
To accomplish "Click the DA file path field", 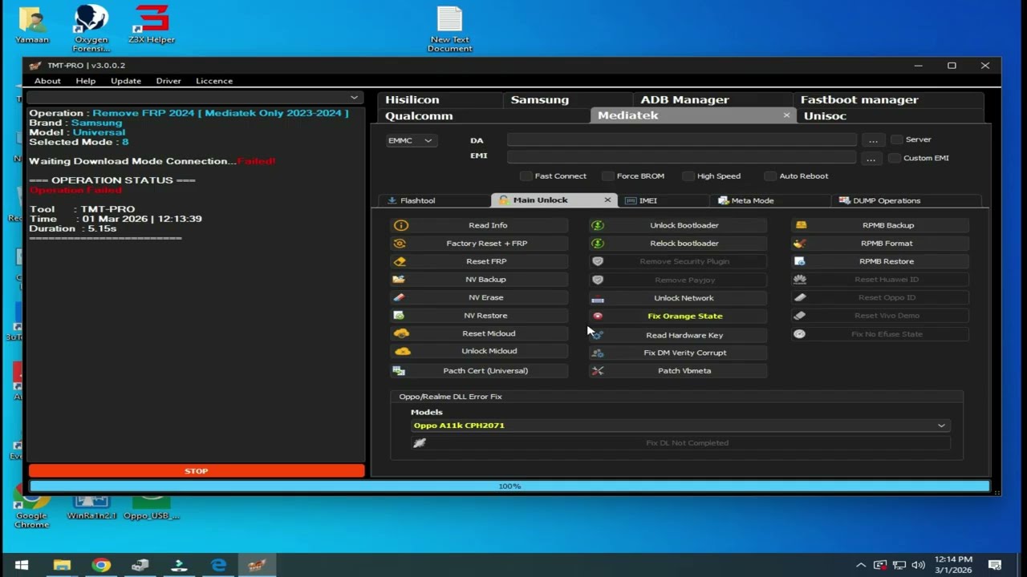I will click(x=681, y=139).
